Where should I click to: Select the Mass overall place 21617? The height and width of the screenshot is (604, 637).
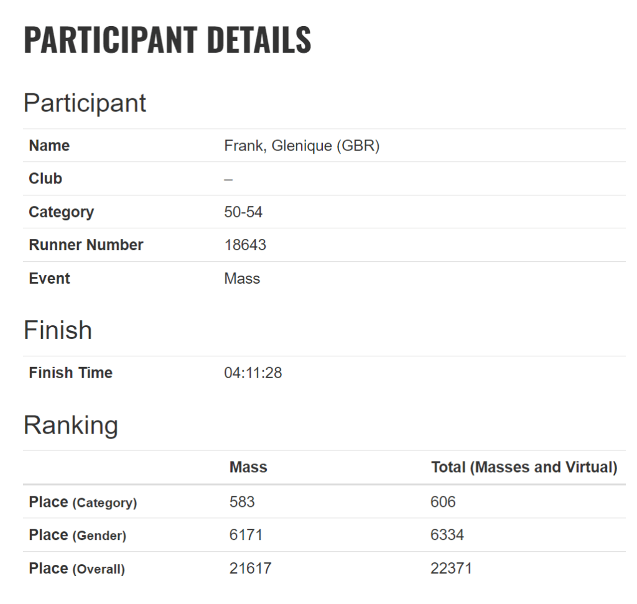[x=250, y=568]
